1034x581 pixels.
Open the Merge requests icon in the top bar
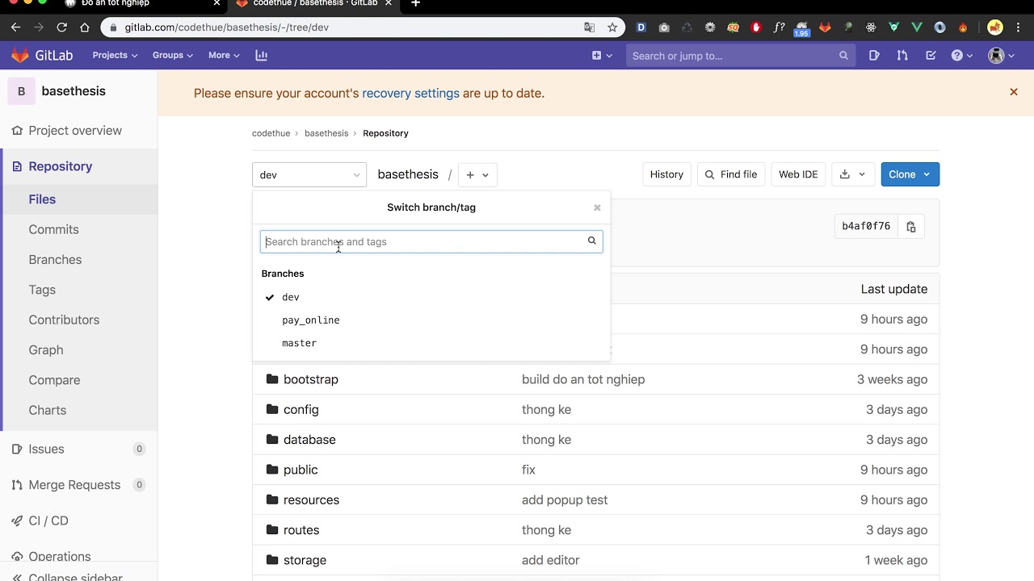[x=902, y=56]
